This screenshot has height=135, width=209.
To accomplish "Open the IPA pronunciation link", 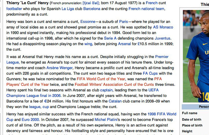I will pyautogui.click(x=91, y=3).
